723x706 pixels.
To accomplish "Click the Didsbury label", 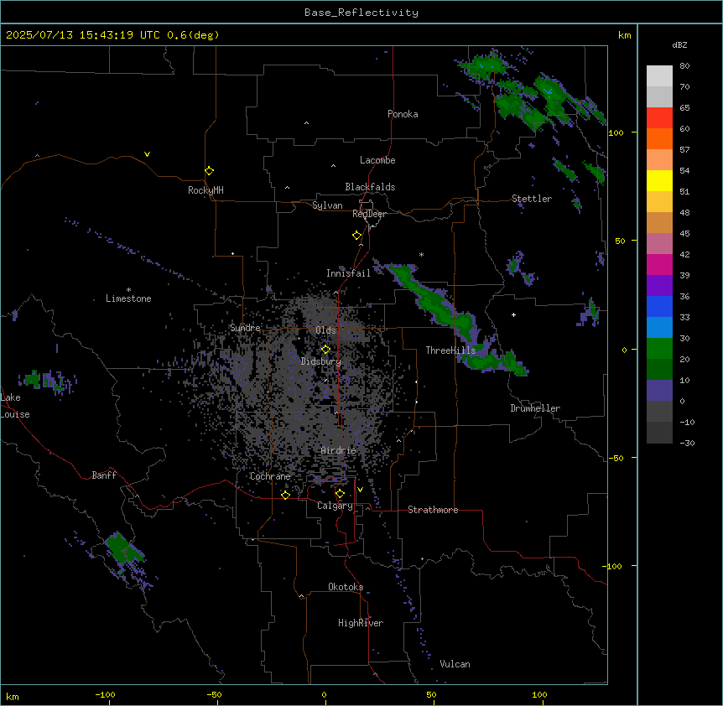I will click(x=321, y=361).
